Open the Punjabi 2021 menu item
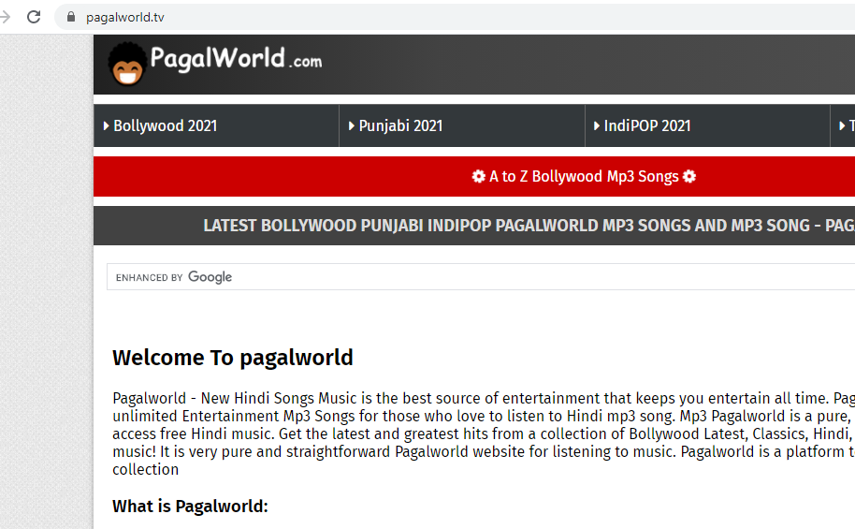The width and height of the screenshot is (855, 529). (462, 125)
